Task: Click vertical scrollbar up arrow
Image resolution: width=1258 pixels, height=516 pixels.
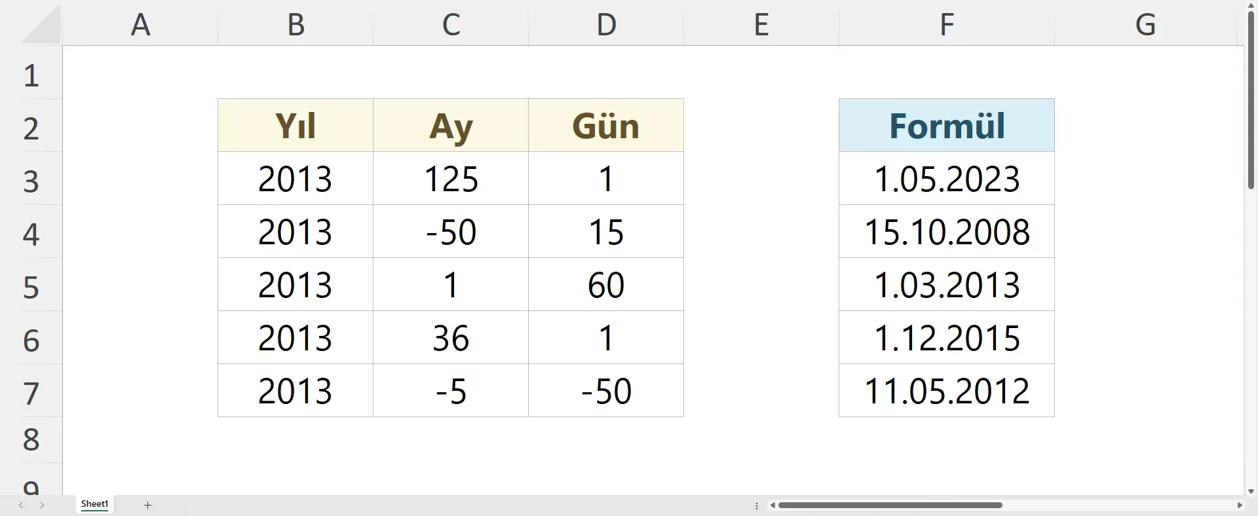Action: click(x=1251, y=5)
